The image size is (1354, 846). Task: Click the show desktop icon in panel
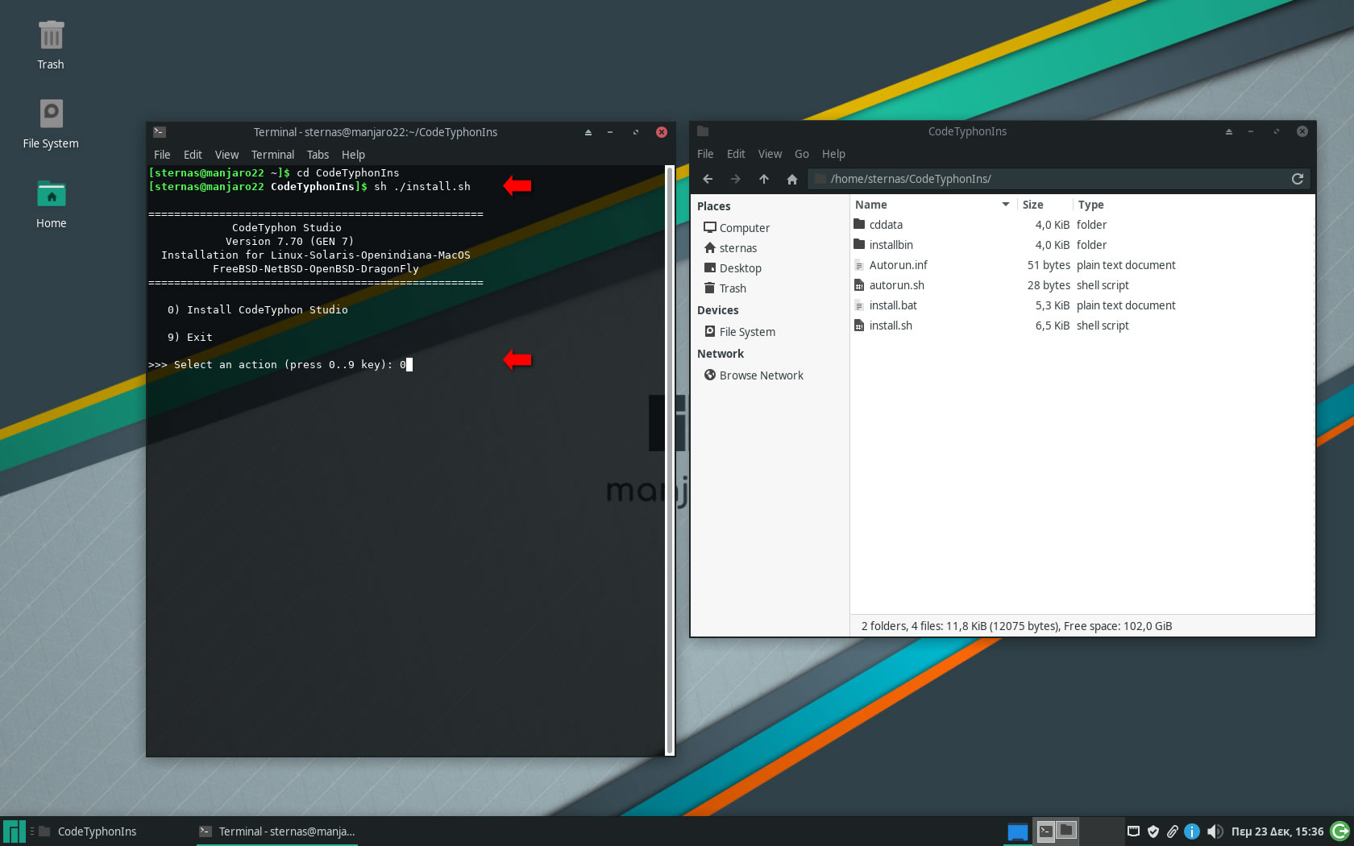[1018, 831]
